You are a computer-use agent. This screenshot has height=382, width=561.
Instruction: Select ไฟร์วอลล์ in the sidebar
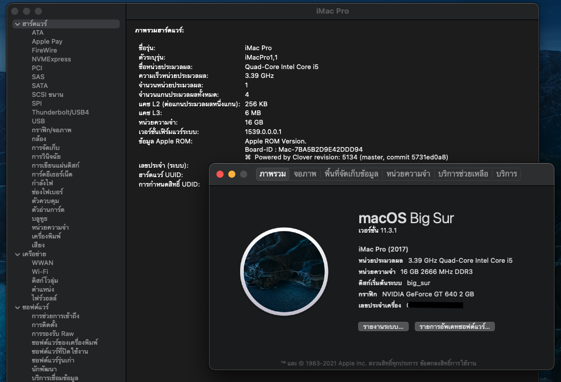point(44,298)
